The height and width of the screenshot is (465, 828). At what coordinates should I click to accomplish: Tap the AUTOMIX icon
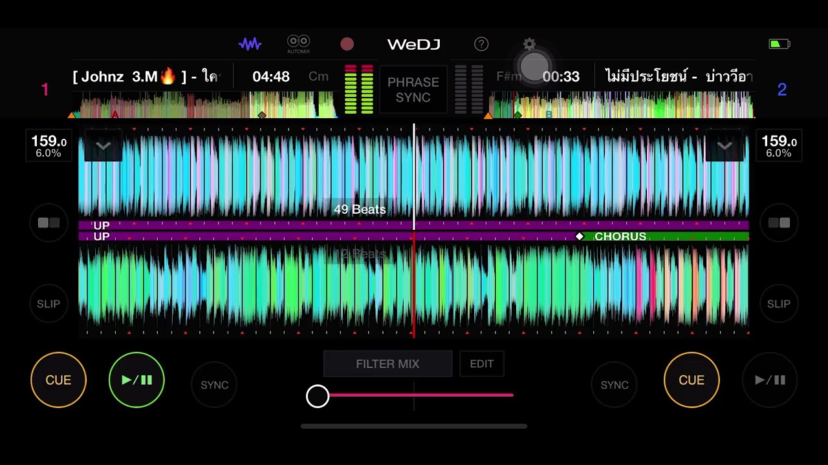coord(298,44)
